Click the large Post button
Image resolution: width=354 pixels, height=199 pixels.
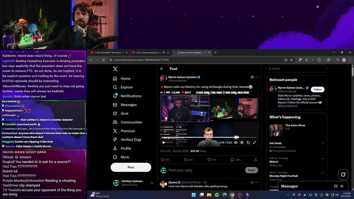[131, 167]
